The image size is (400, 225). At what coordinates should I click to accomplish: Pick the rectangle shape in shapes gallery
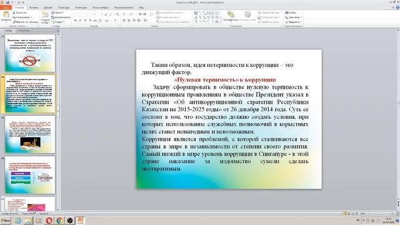click(208, 12)
